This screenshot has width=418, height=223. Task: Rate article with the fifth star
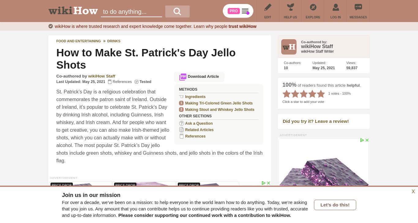tap(321, 94)
